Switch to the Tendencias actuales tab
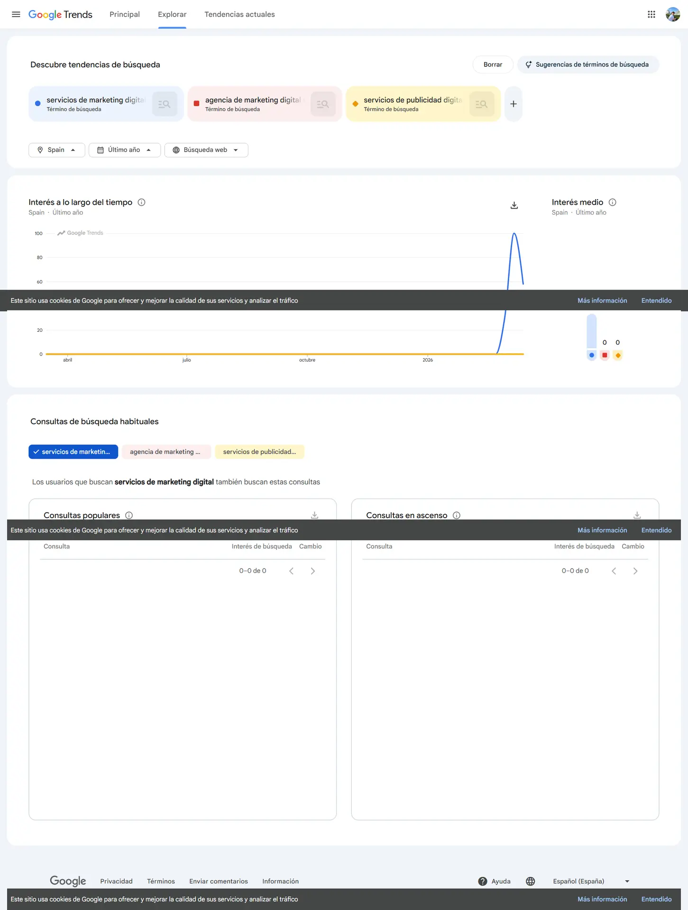This screenshot has width=688, height=910. (x=239, y=14)
